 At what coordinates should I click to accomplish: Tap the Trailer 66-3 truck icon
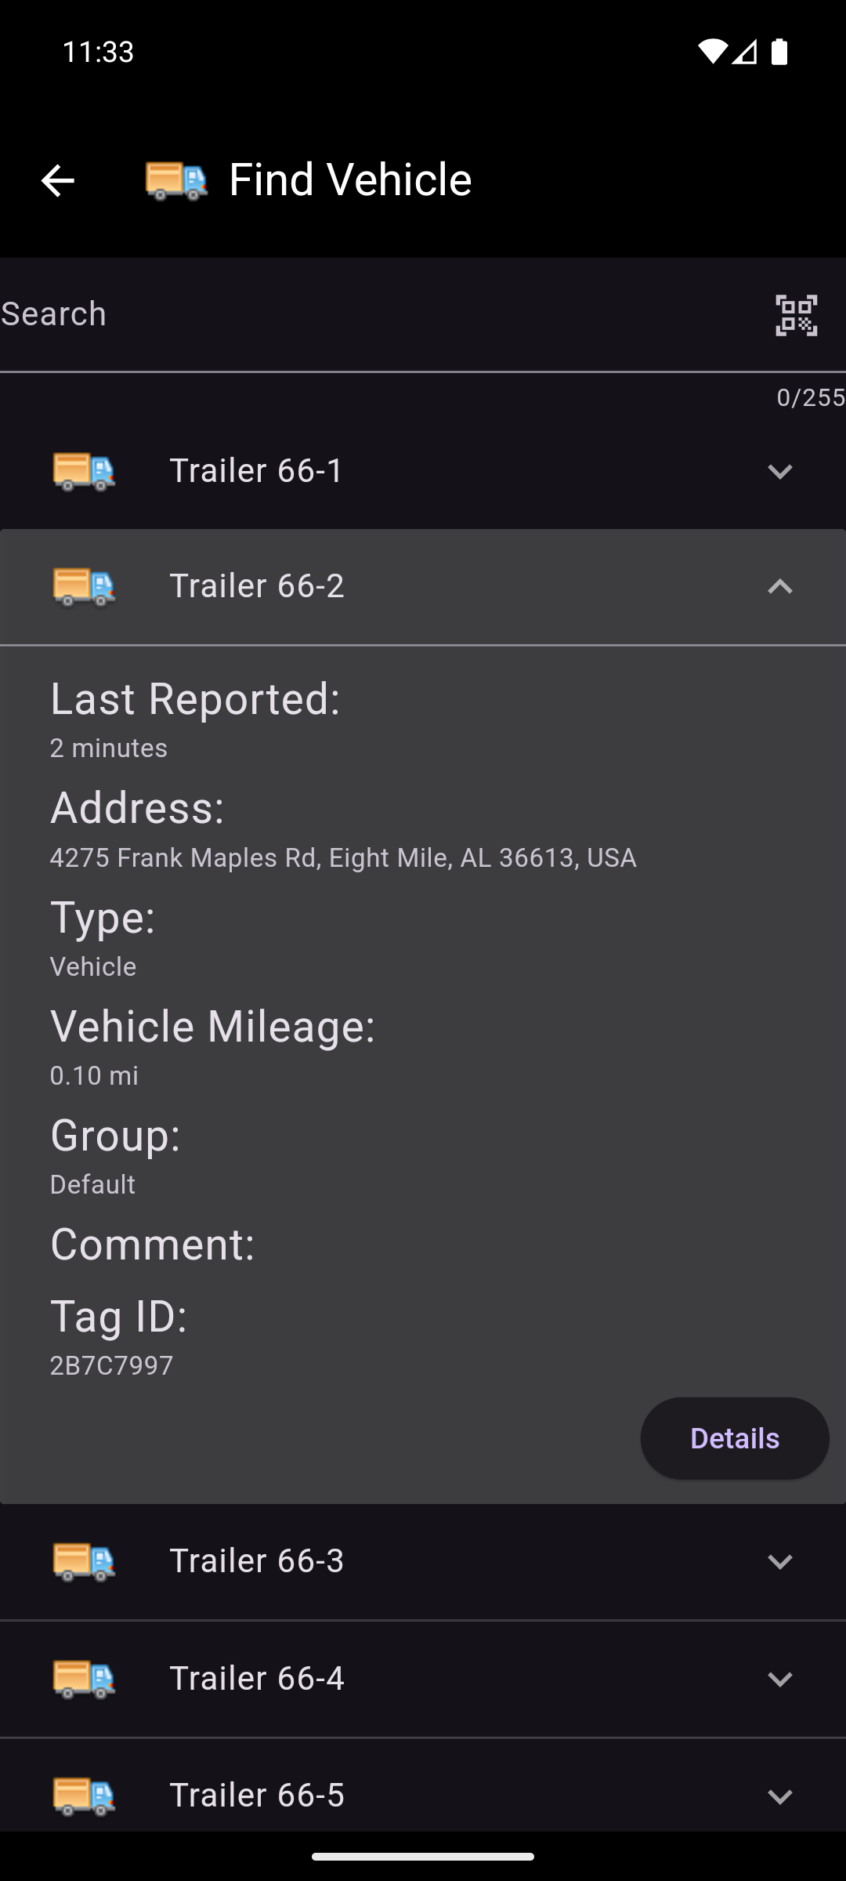(x=84, y=1560)
